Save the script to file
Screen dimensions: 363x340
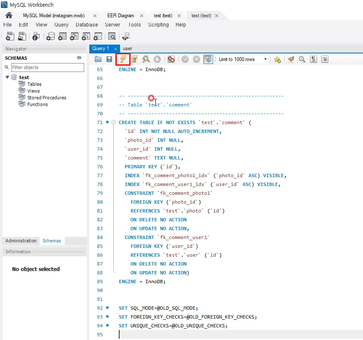coord(109,59)
